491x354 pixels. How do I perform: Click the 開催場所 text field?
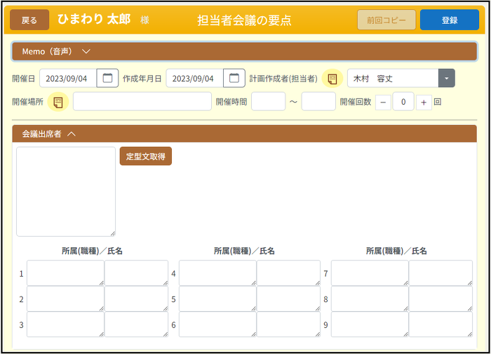[142, 102]
